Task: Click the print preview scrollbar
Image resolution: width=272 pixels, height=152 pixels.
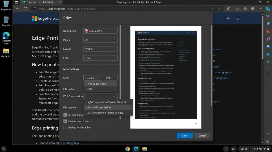Action: 211,66
